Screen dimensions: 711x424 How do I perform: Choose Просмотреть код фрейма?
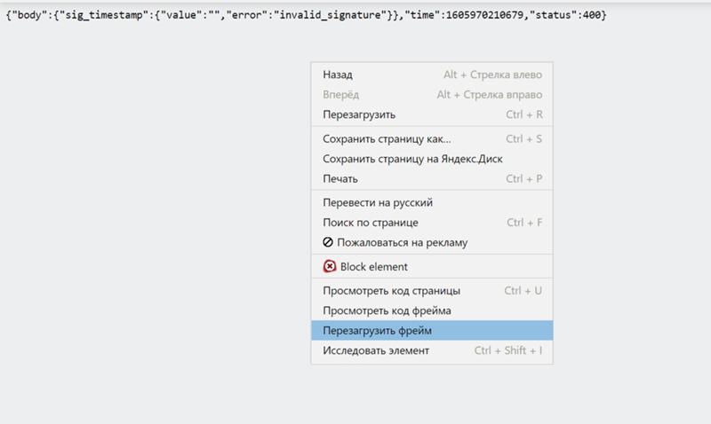(387, 310)
